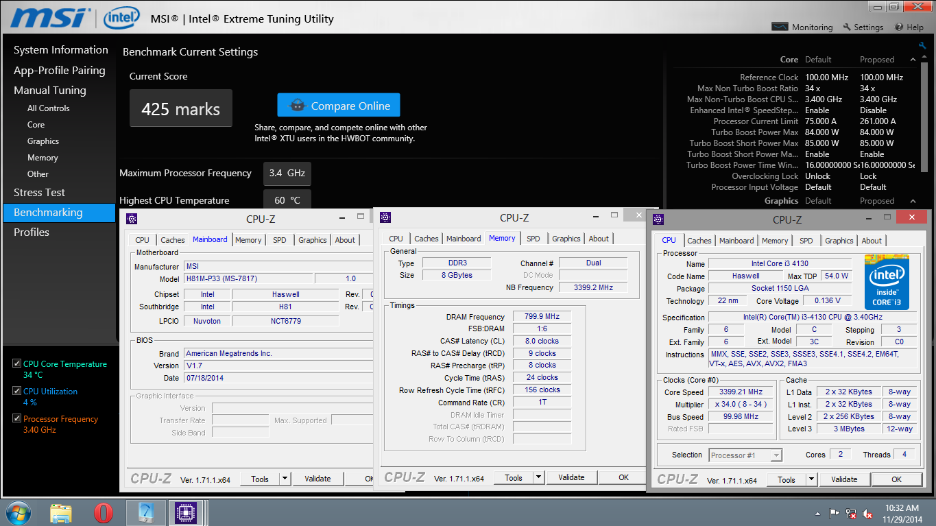Open the Processor #1 selection combo box
The width and height of the screenshot is (936, 526).
(745, 455)
